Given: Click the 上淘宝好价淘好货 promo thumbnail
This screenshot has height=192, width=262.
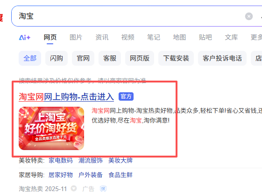Looking at the screenshot, I should (x=51, y=128).
